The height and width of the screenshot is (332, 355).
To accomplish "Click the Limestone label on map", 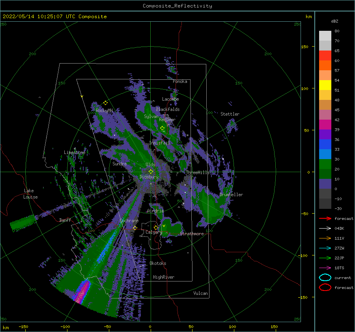I will tap(75, 152).
